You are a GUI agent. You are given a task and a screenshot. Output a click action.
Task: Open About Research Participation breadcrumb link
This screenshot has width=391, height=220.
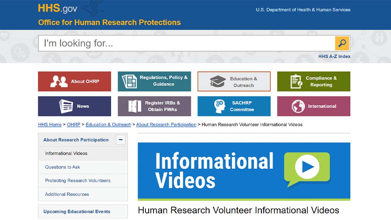click(x=166, y=125)
